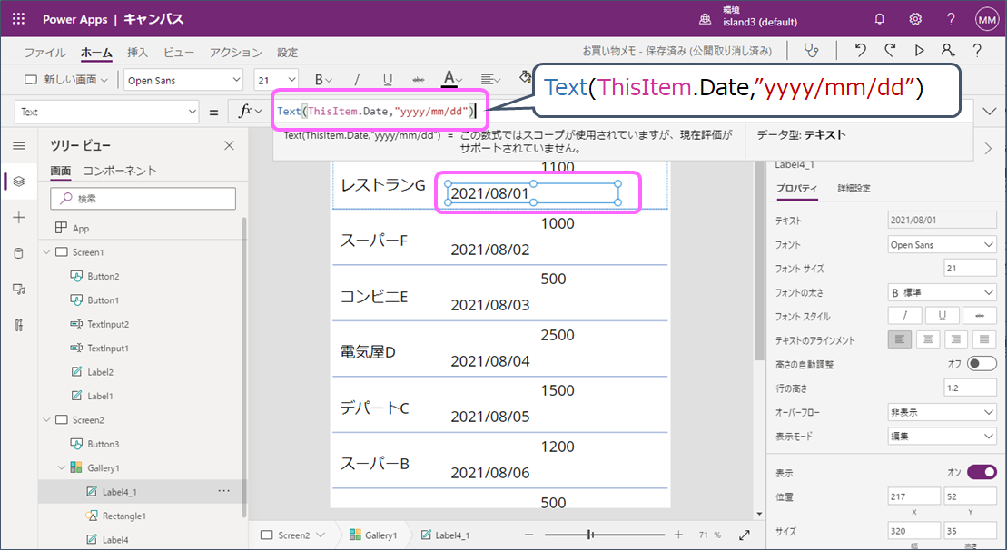Viewport: 1007px width, 550px height.
Task: Undo the last change
Action: tap(859, 52)
